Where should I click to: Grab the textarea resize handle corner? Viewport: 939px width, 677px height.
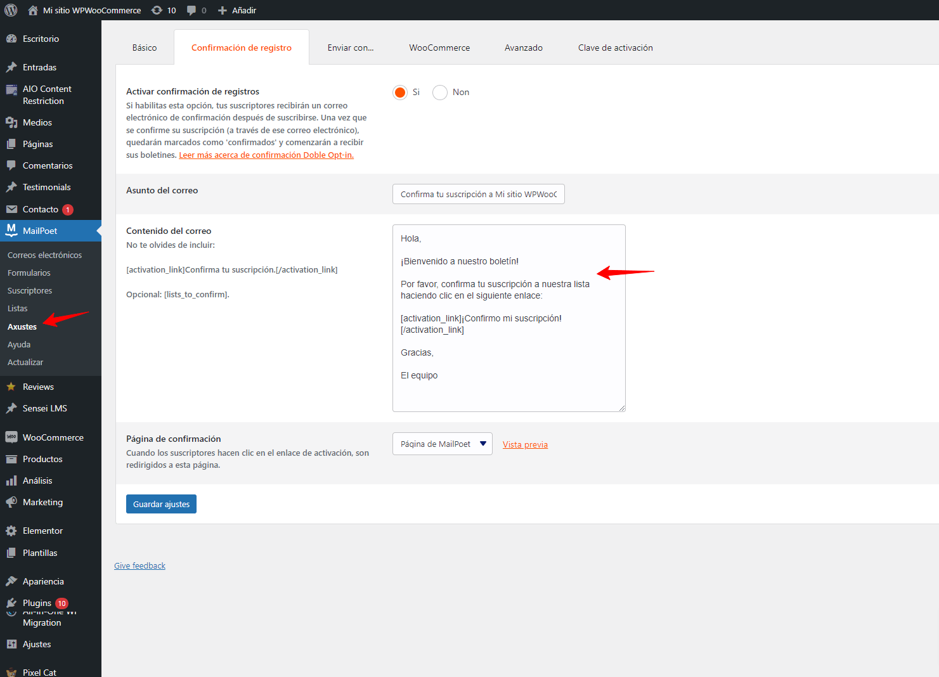pyautogui.click(x=622, y=408)
